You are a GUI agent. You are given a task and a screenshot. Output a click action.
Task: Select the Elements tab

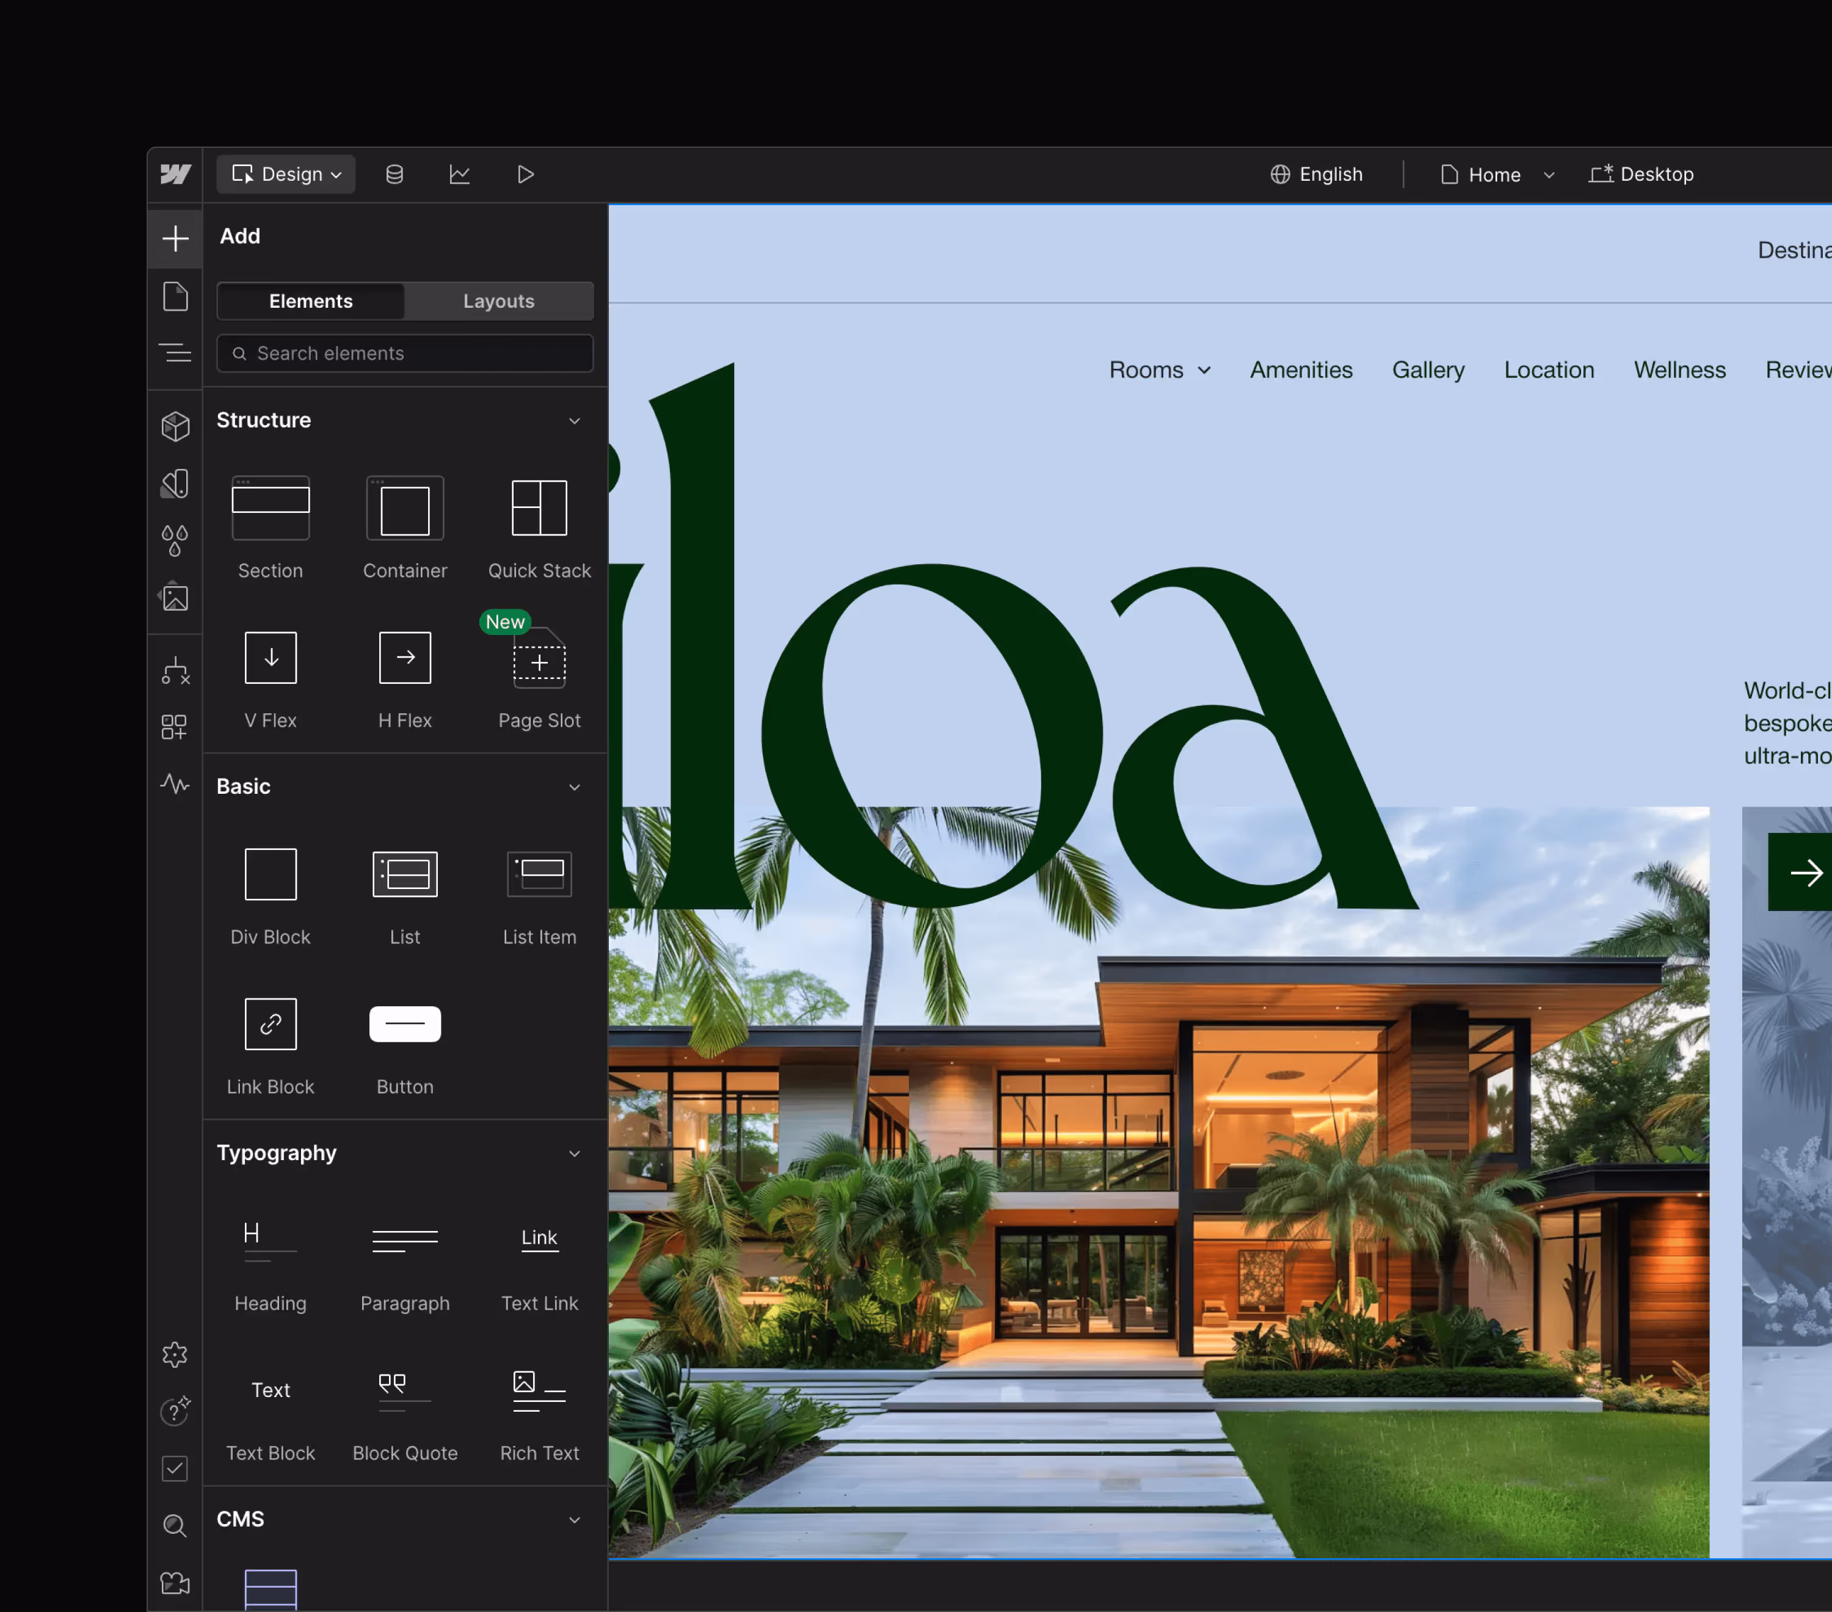pos(310,301)
